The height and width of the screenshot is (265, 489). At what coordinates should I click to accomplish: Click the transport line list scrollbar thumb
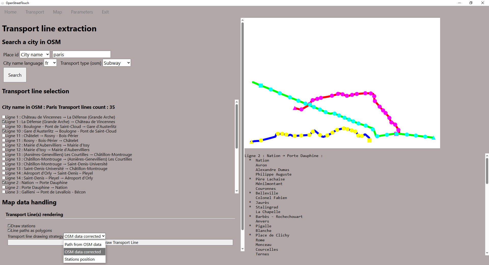(237, 126)
